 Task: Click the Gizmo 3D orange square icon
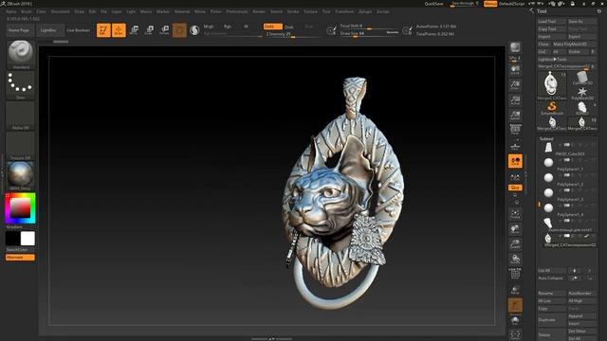[x=179, y=30]
